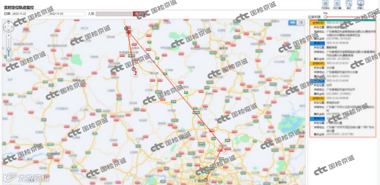Click track waypoint marker labeled 5

tap(224, 150)
